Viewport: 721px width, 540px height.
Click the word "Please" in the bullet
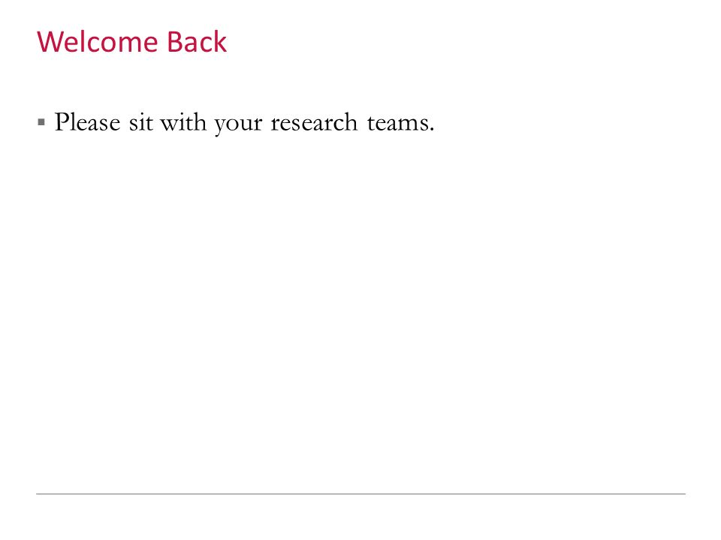pos(87,122)
